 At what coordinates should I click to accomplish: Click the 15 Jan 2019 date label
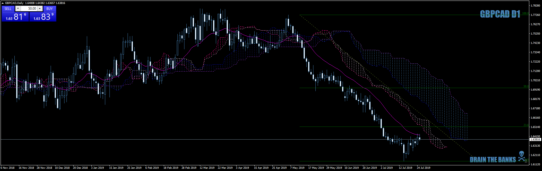pyautogui.click(x=116, y=168)
